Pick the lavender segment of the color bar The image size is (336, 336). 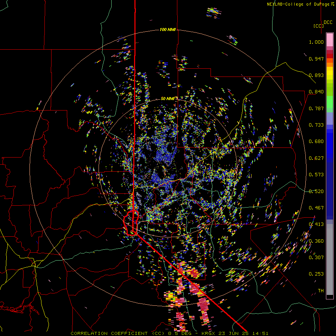330,119
